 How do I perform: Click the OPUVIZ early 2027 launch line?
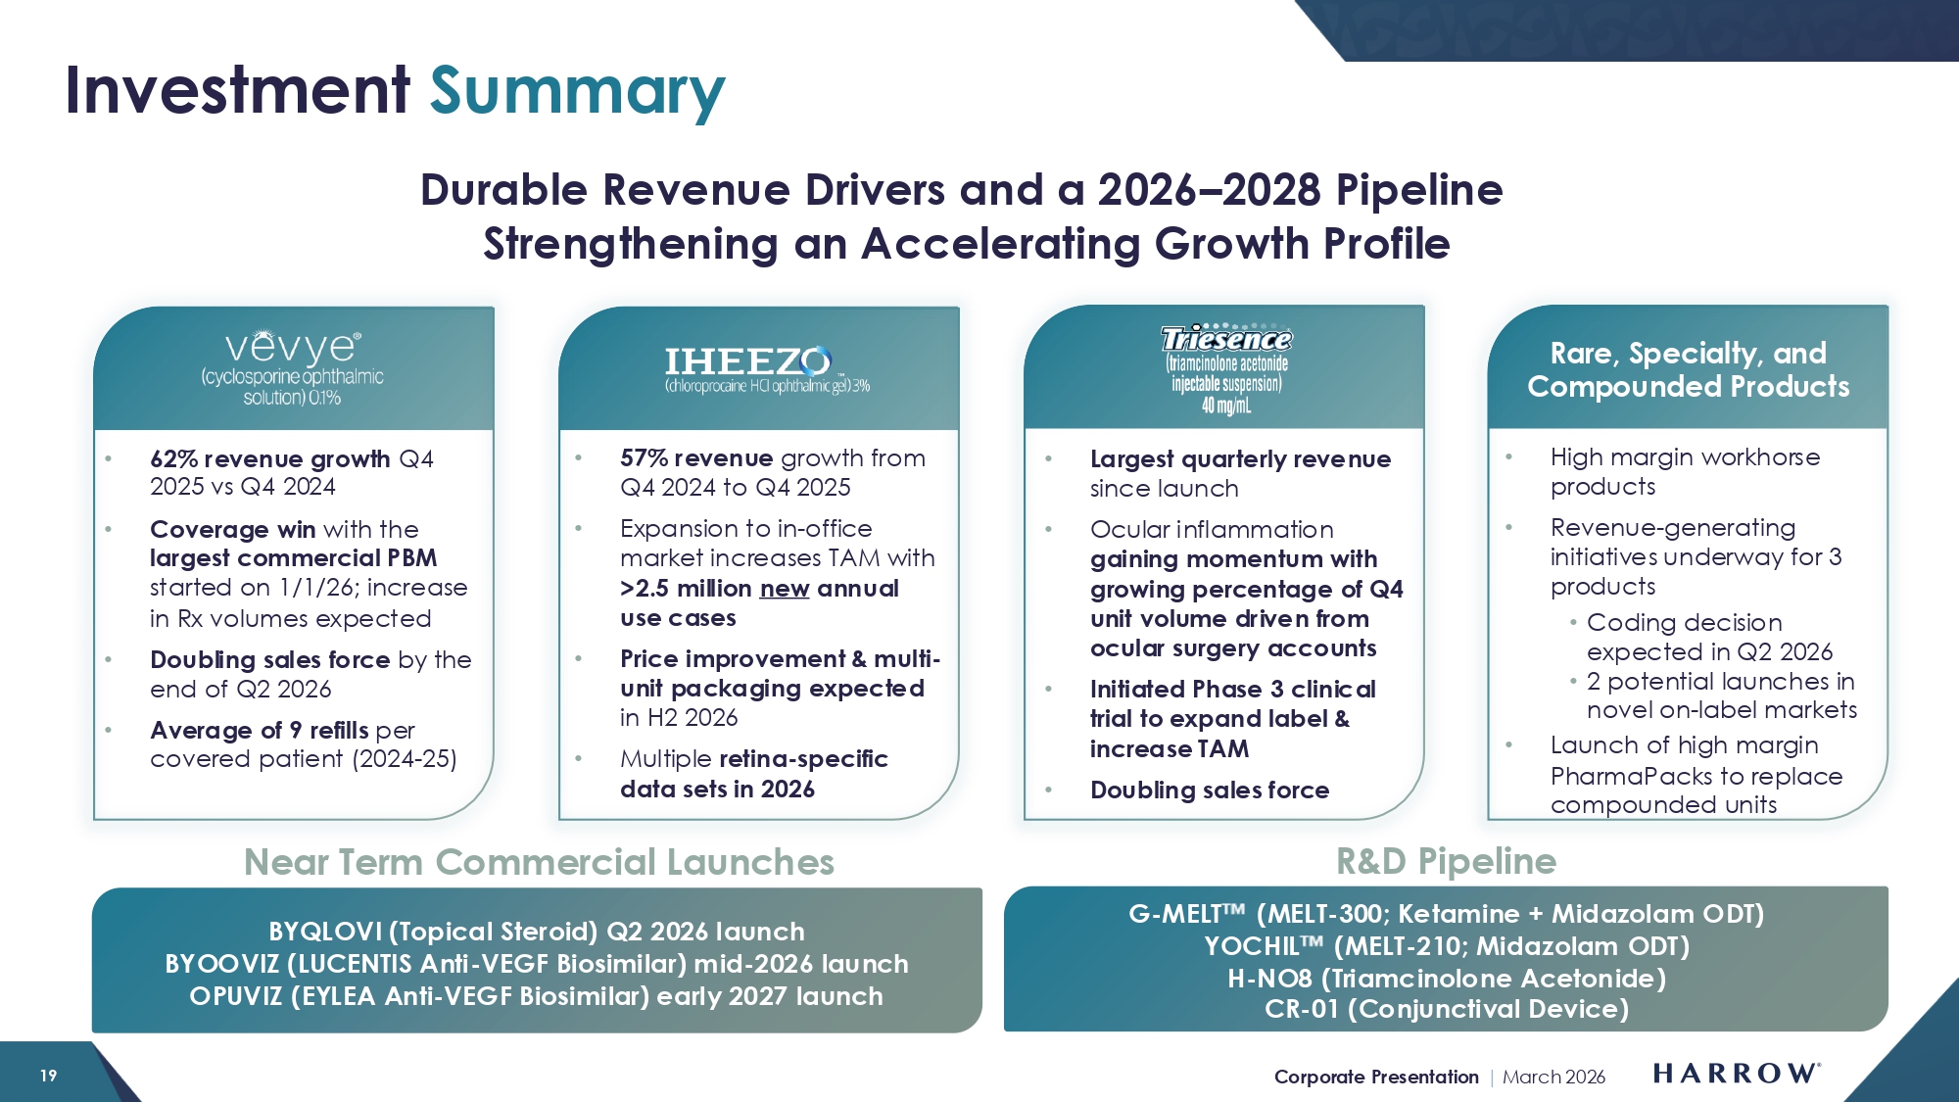click(x=536, y=996)
